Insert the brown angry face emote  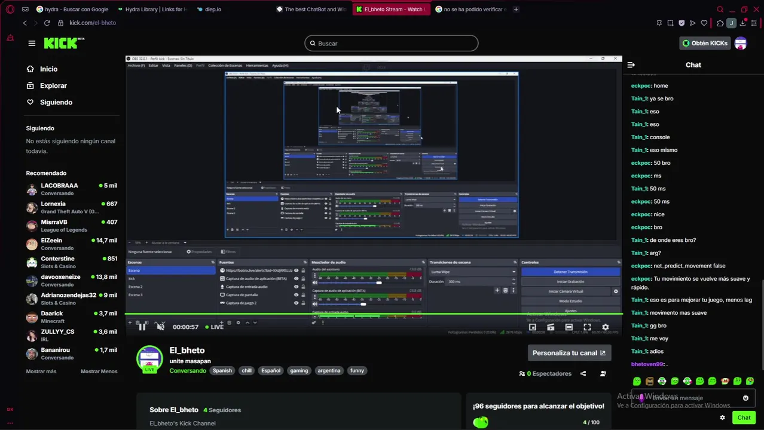649,382
